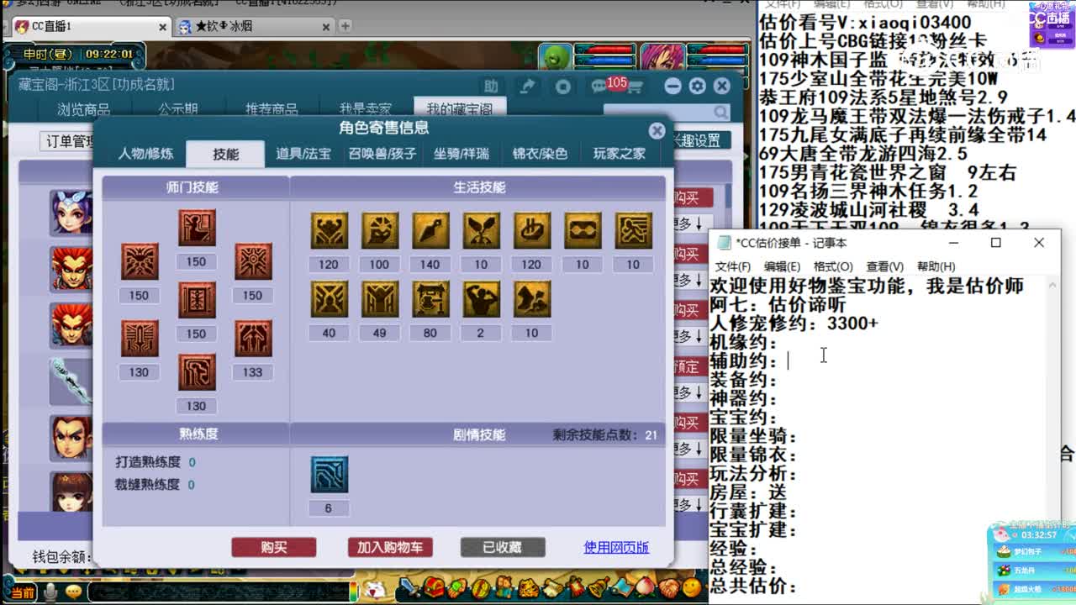The height and width of the screenshot is (605, 1076).
Task: Select the life skill icon at level 80
Action: (430, 300)
